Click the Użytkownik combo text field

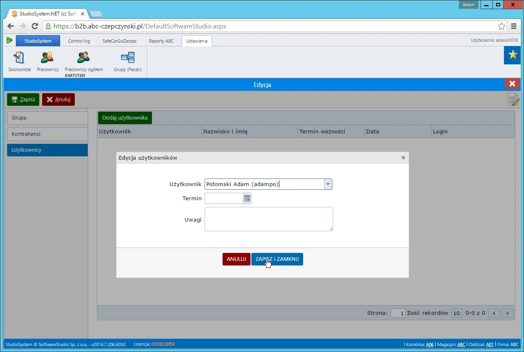coord(264,184)
